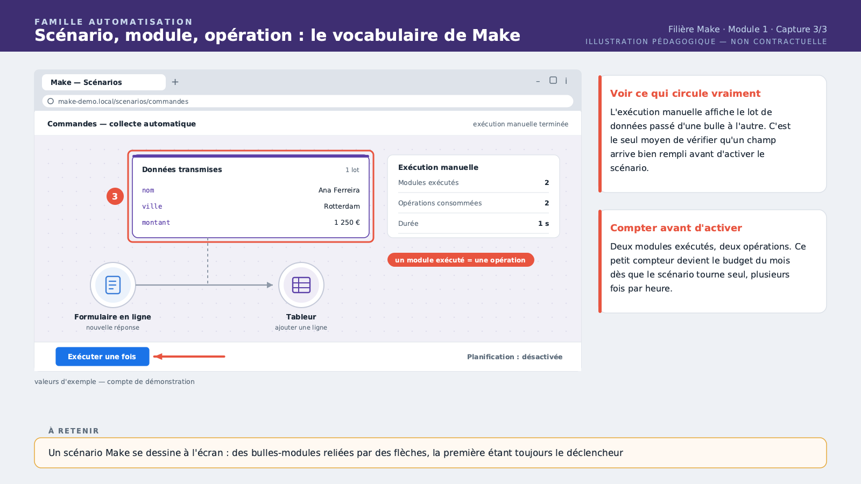This screenshot has height=484, width=861.
Task: Click the value Rotterdam
Action: coord(342,207)
